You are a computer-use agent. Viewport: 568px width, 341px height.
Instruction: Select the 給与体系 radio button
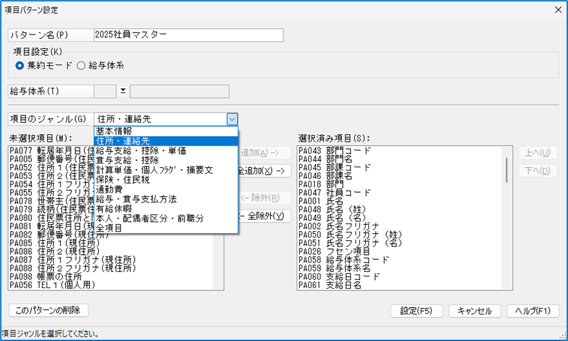(81, 65)
